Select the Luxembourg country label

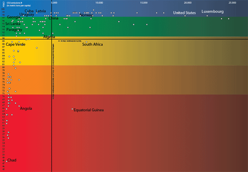(x=213, y=12)
